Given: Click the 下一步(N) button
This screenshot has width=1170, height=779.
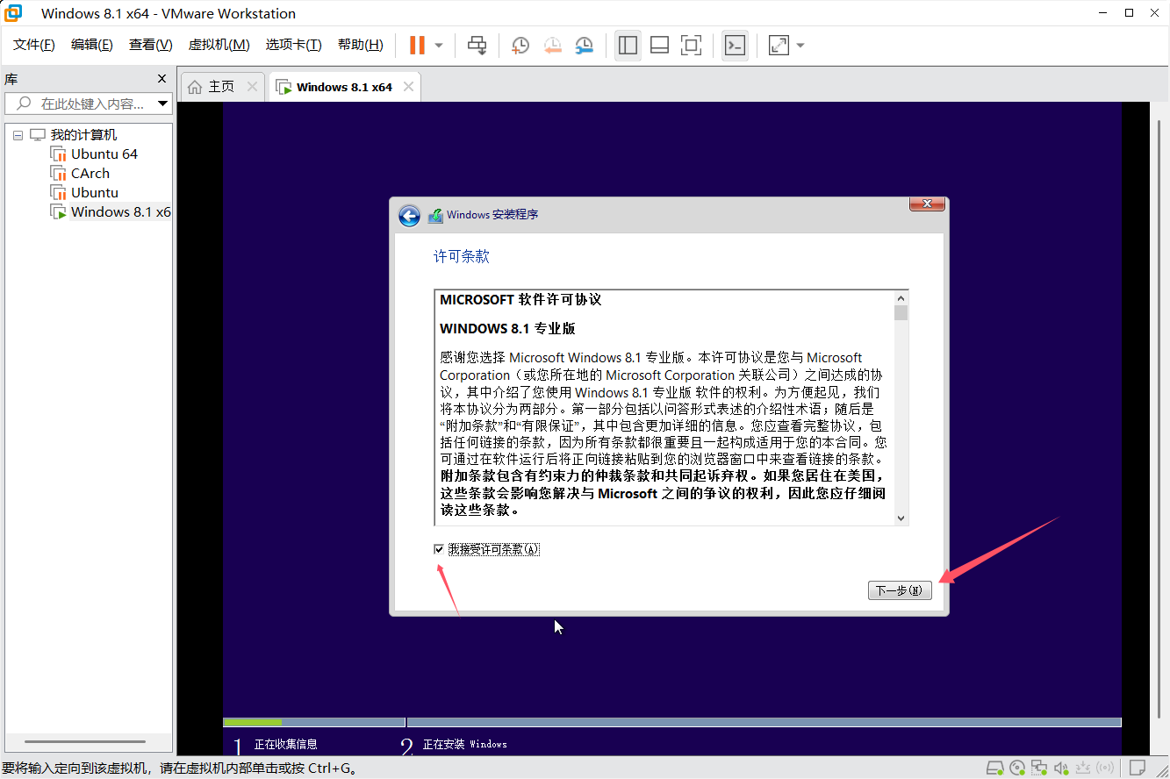Looking at the screenshot, I should (899, 590).
